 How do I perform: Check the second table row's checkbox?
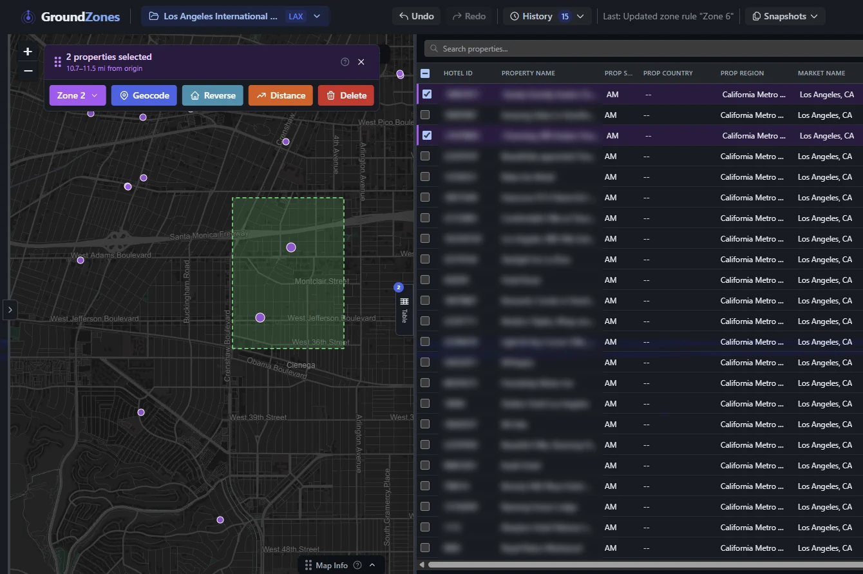pos(425,115)
